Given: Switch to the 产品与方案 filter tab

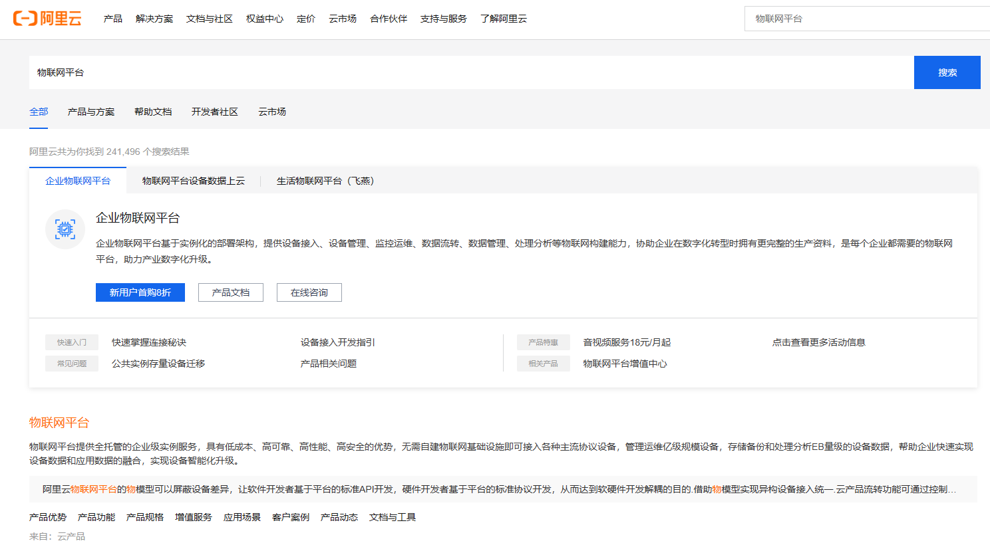Looking at the screenshot, I should 91,112.
